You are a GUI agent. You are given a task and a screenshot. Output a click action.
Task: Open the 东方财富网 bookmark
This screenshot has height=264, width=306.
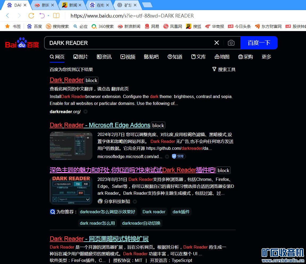[x=268, y=26]
